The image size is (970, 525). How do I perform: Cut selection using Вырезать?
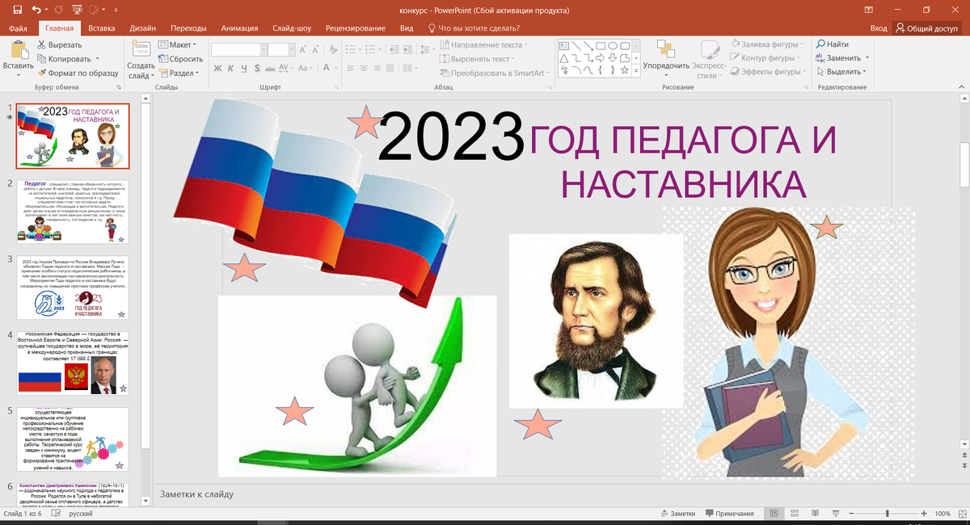click(x=58, y=45)
